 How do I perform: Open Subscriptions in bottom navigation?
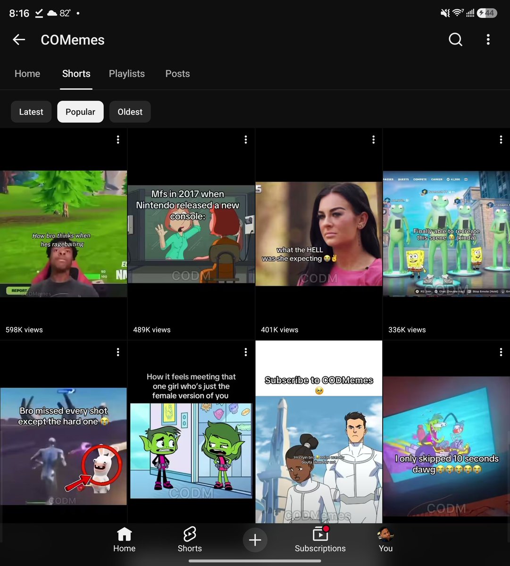(320, 540)
